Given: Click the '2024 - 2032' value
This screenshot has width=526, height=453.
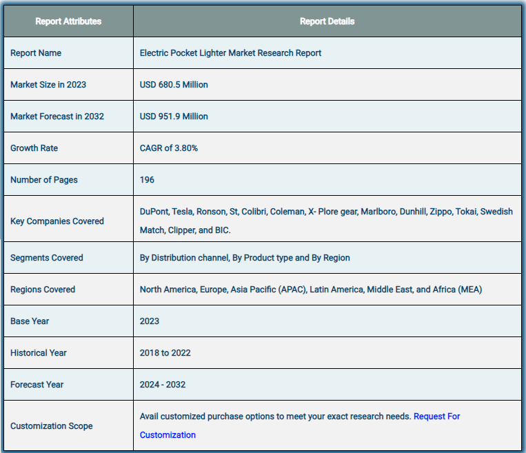Looking at the screenshot, I should 163,385.
